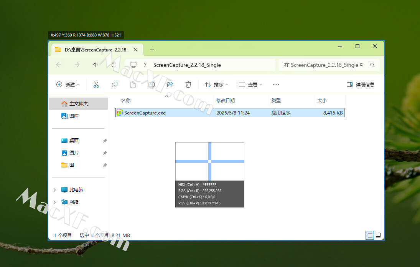Click the 应用程序 type cell
The height and width of the screenshot is (267, 420).
tap(280, 113)
